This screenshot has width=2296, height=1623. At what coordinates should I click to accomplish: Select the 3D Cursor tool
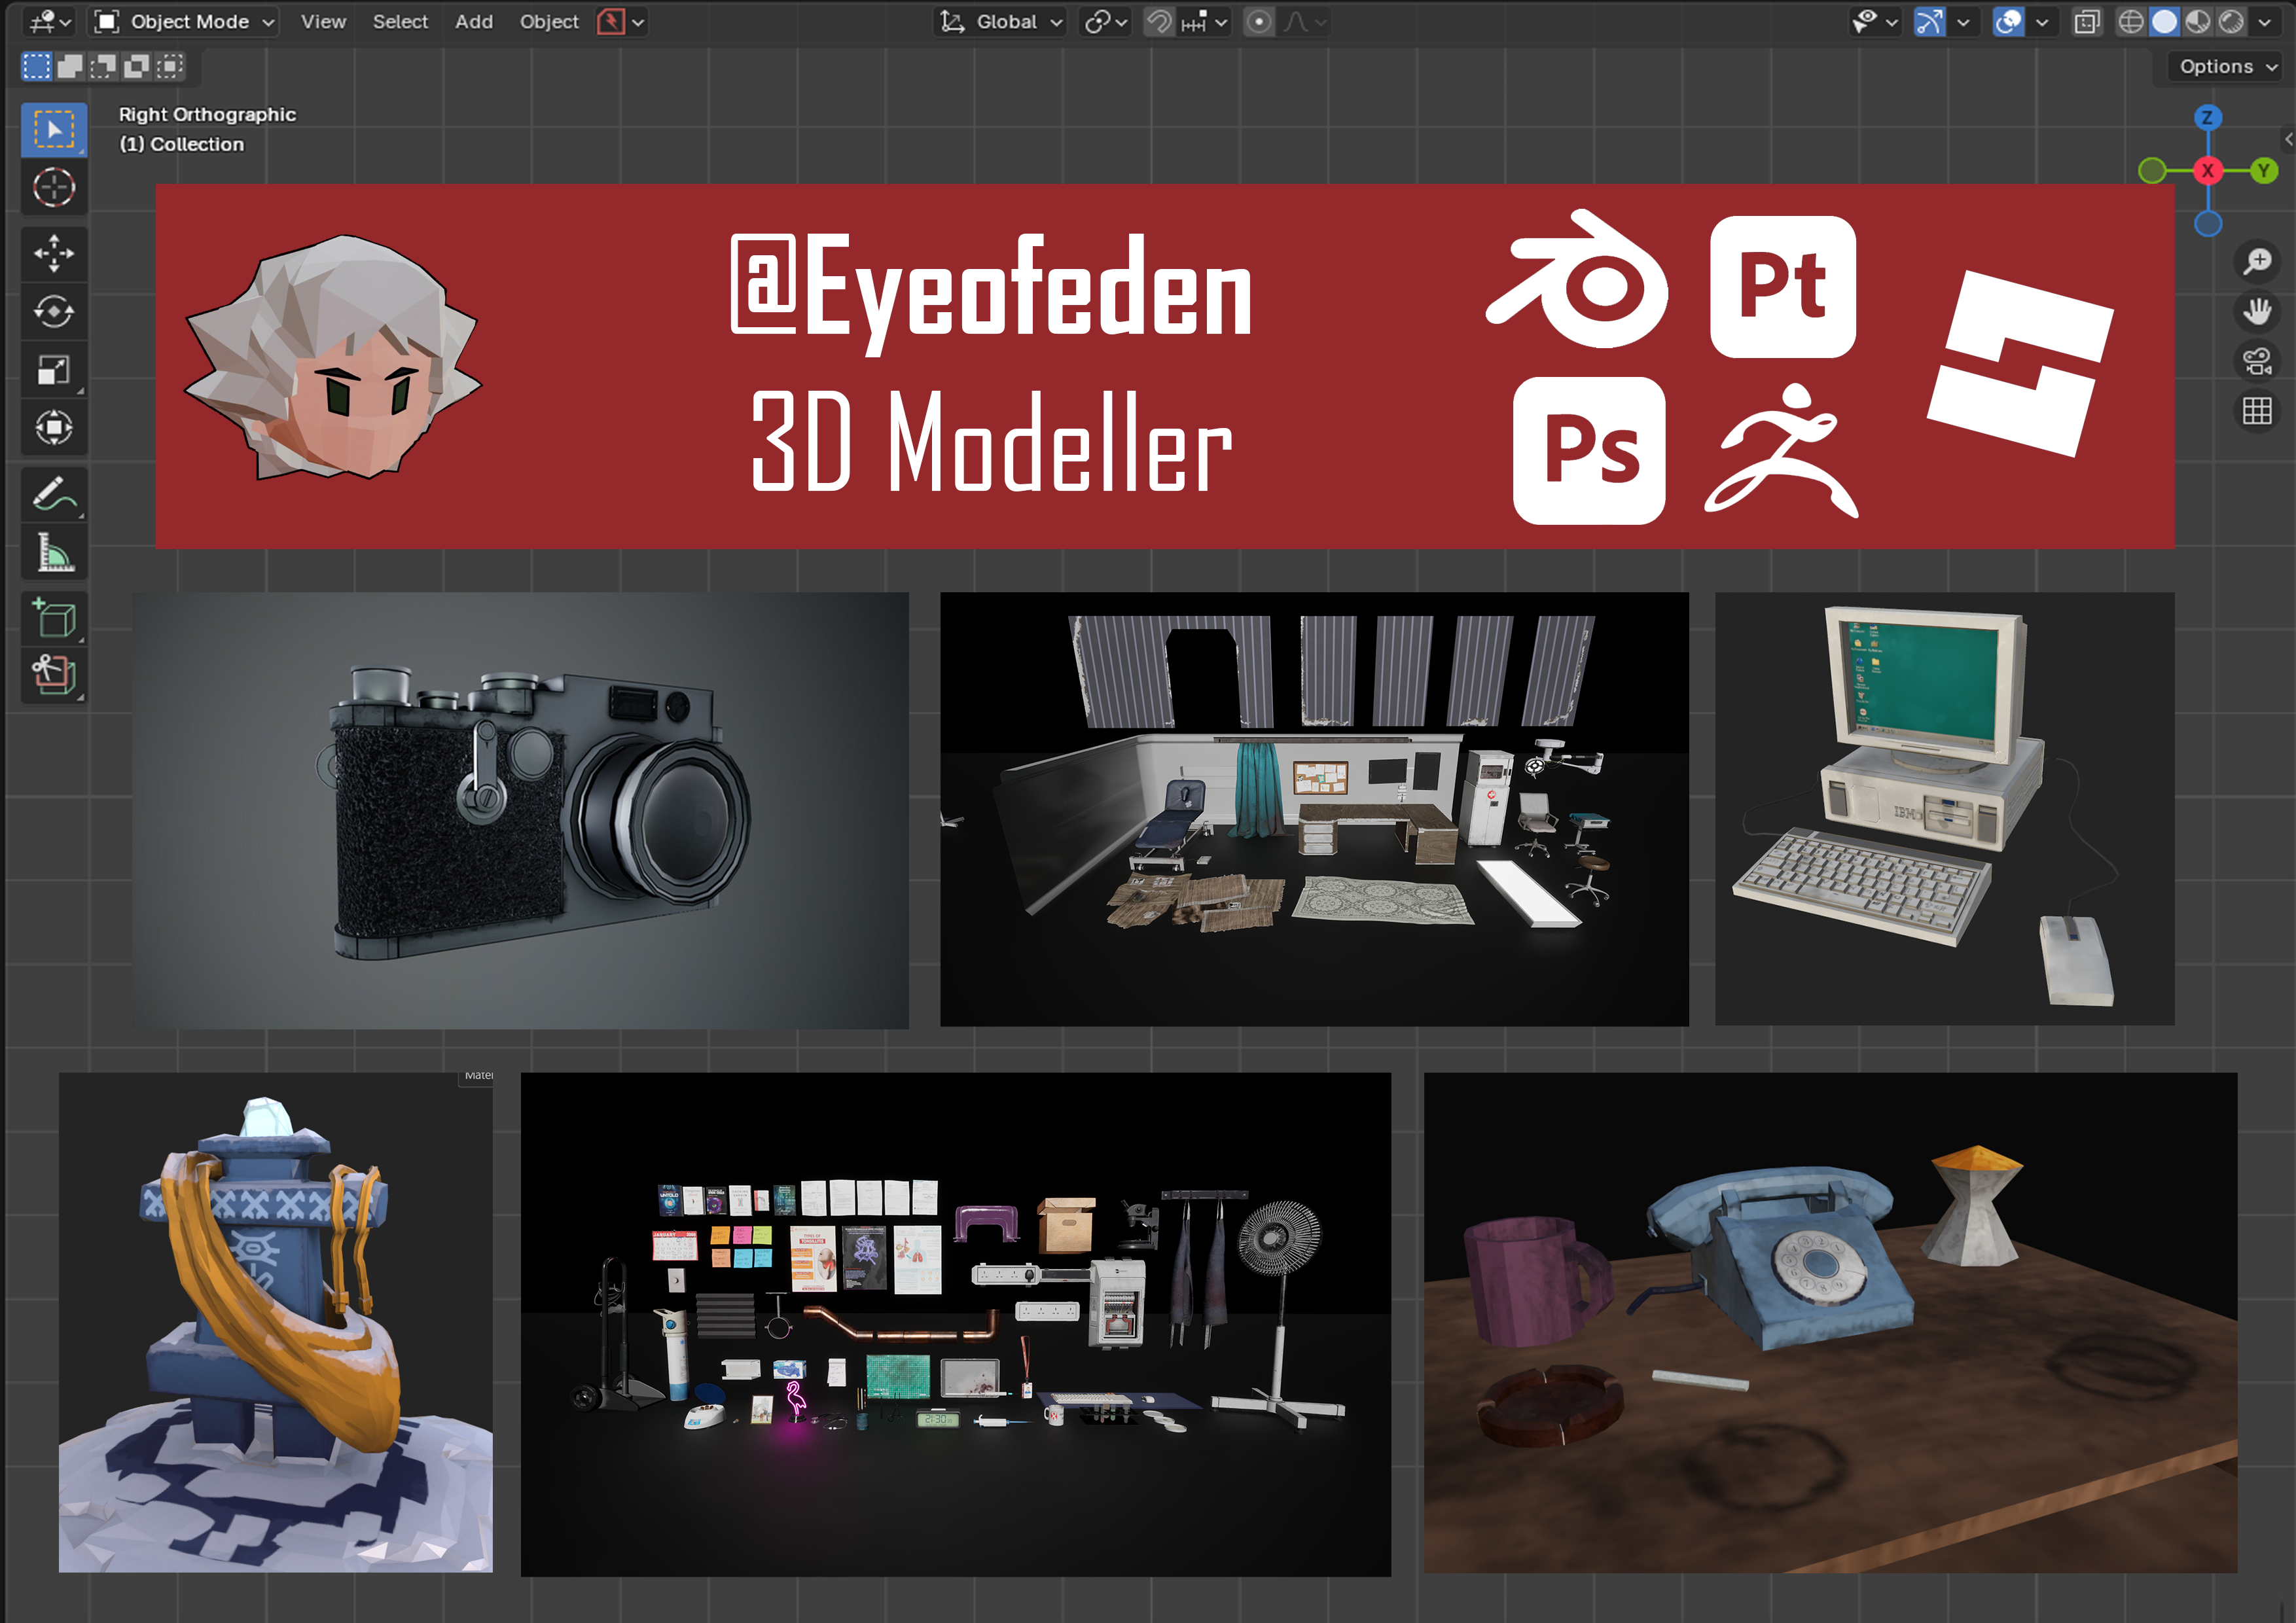coord(54,188)
